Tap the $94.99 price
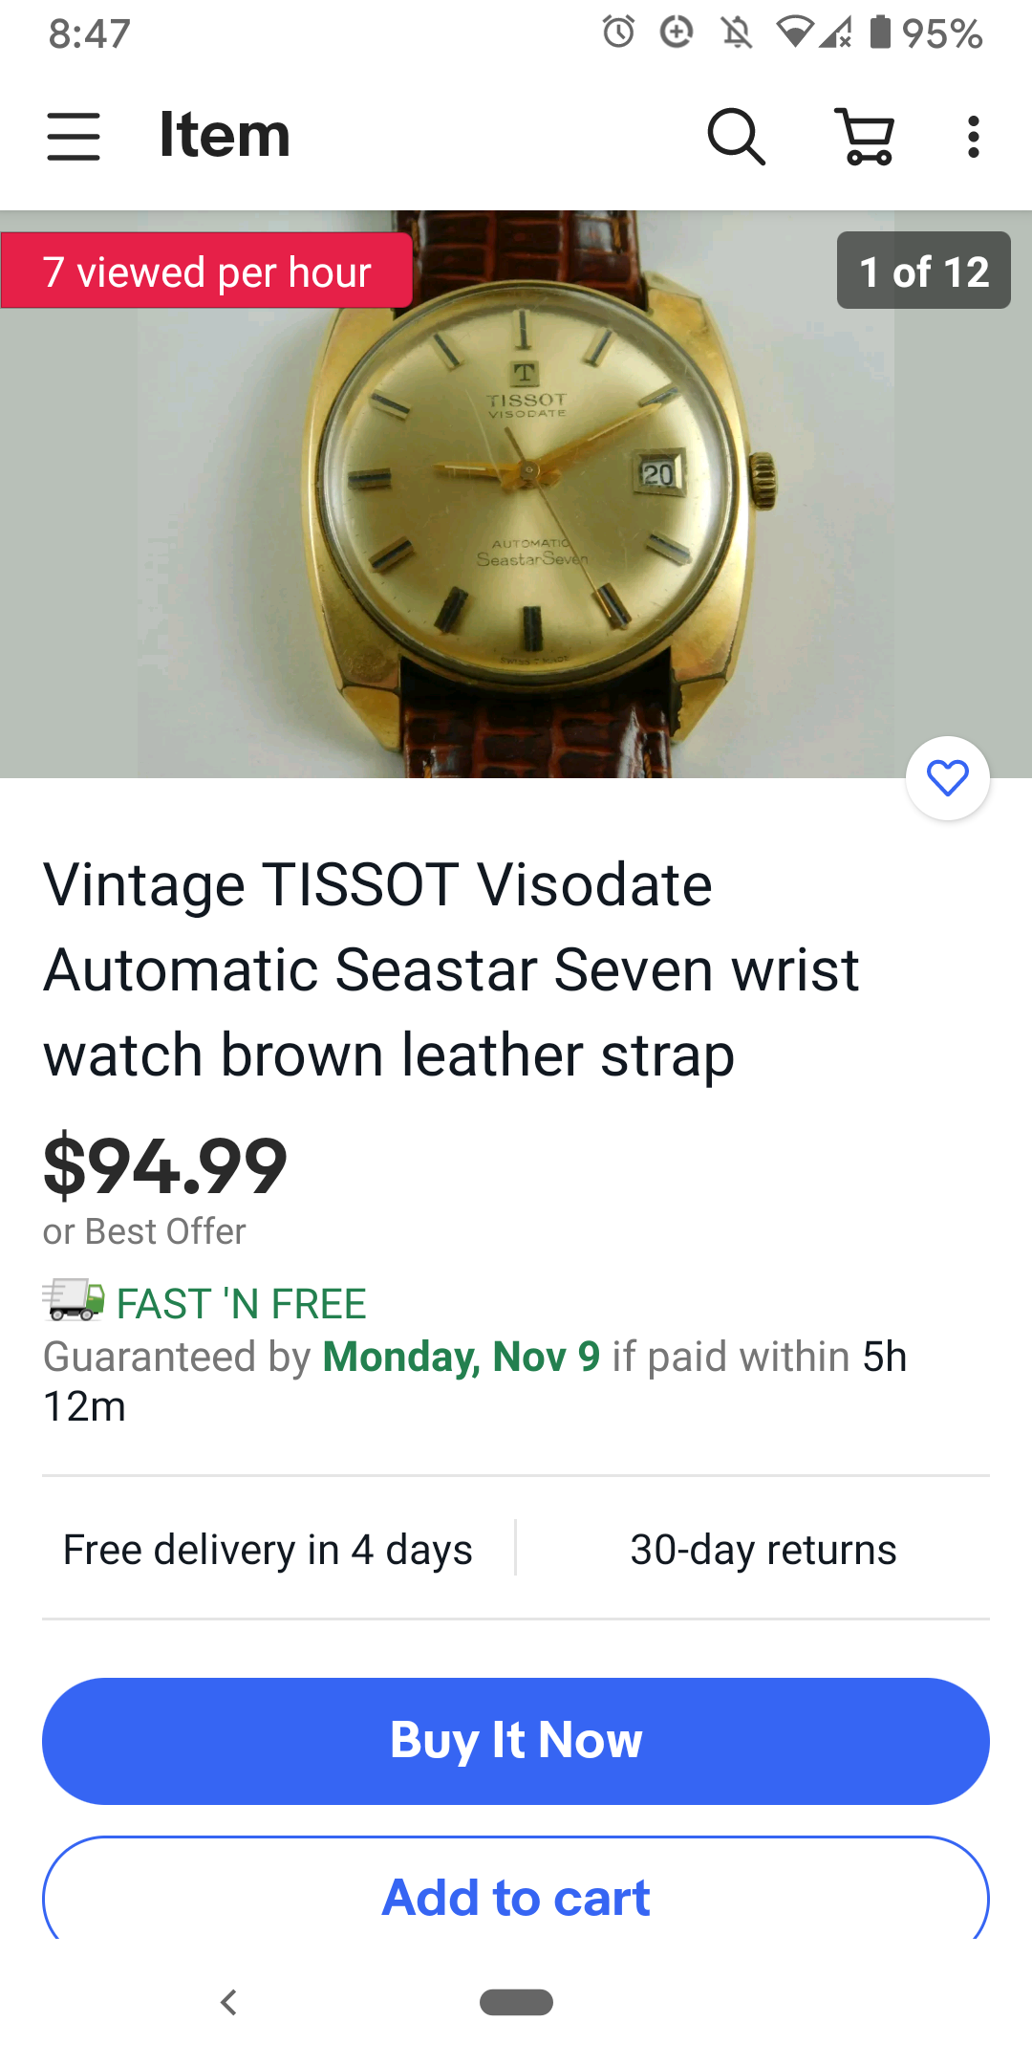 [x=164, y=1166]
